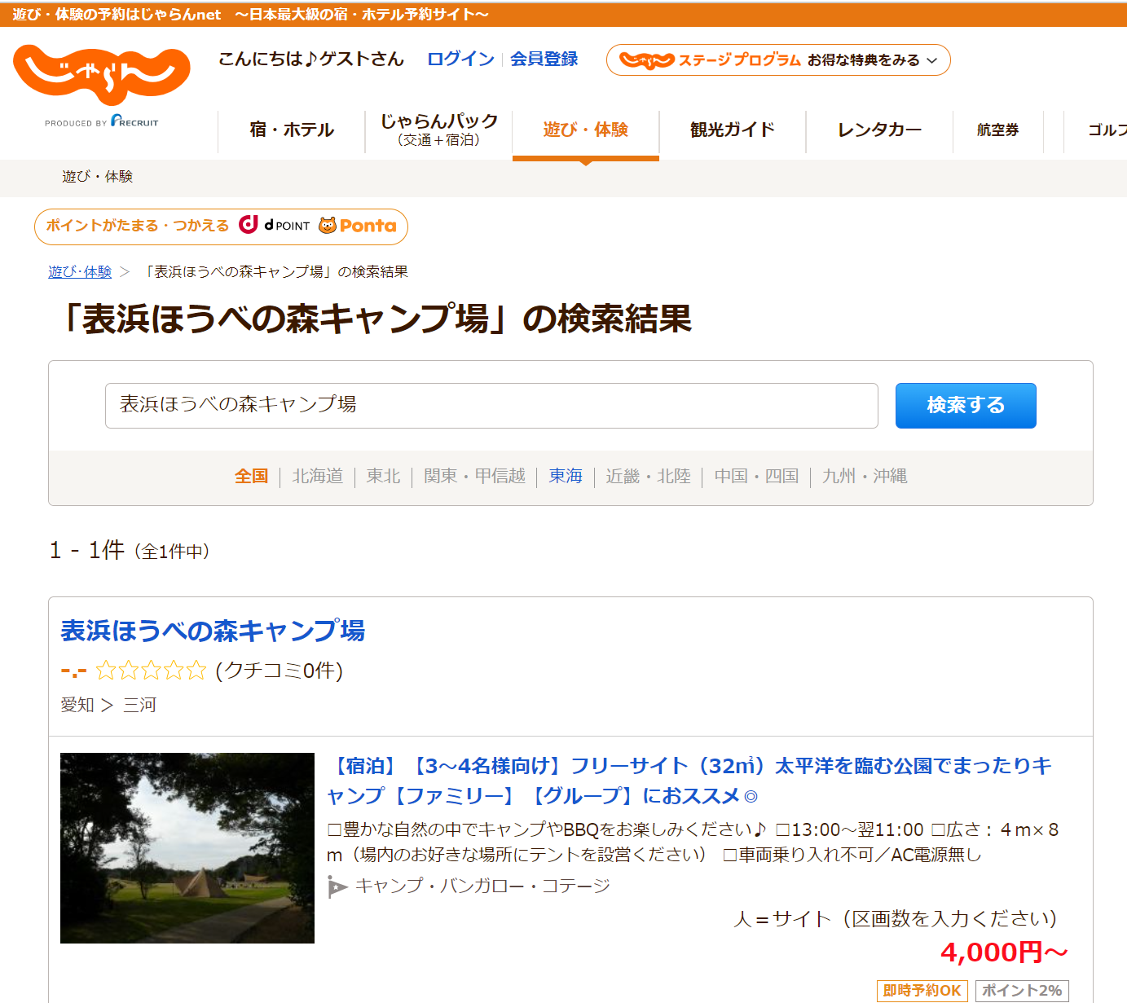Screen dimensions: 1127x1003
Task: Click the (クチコミ0件) review count
Action: tap(279, 671)
